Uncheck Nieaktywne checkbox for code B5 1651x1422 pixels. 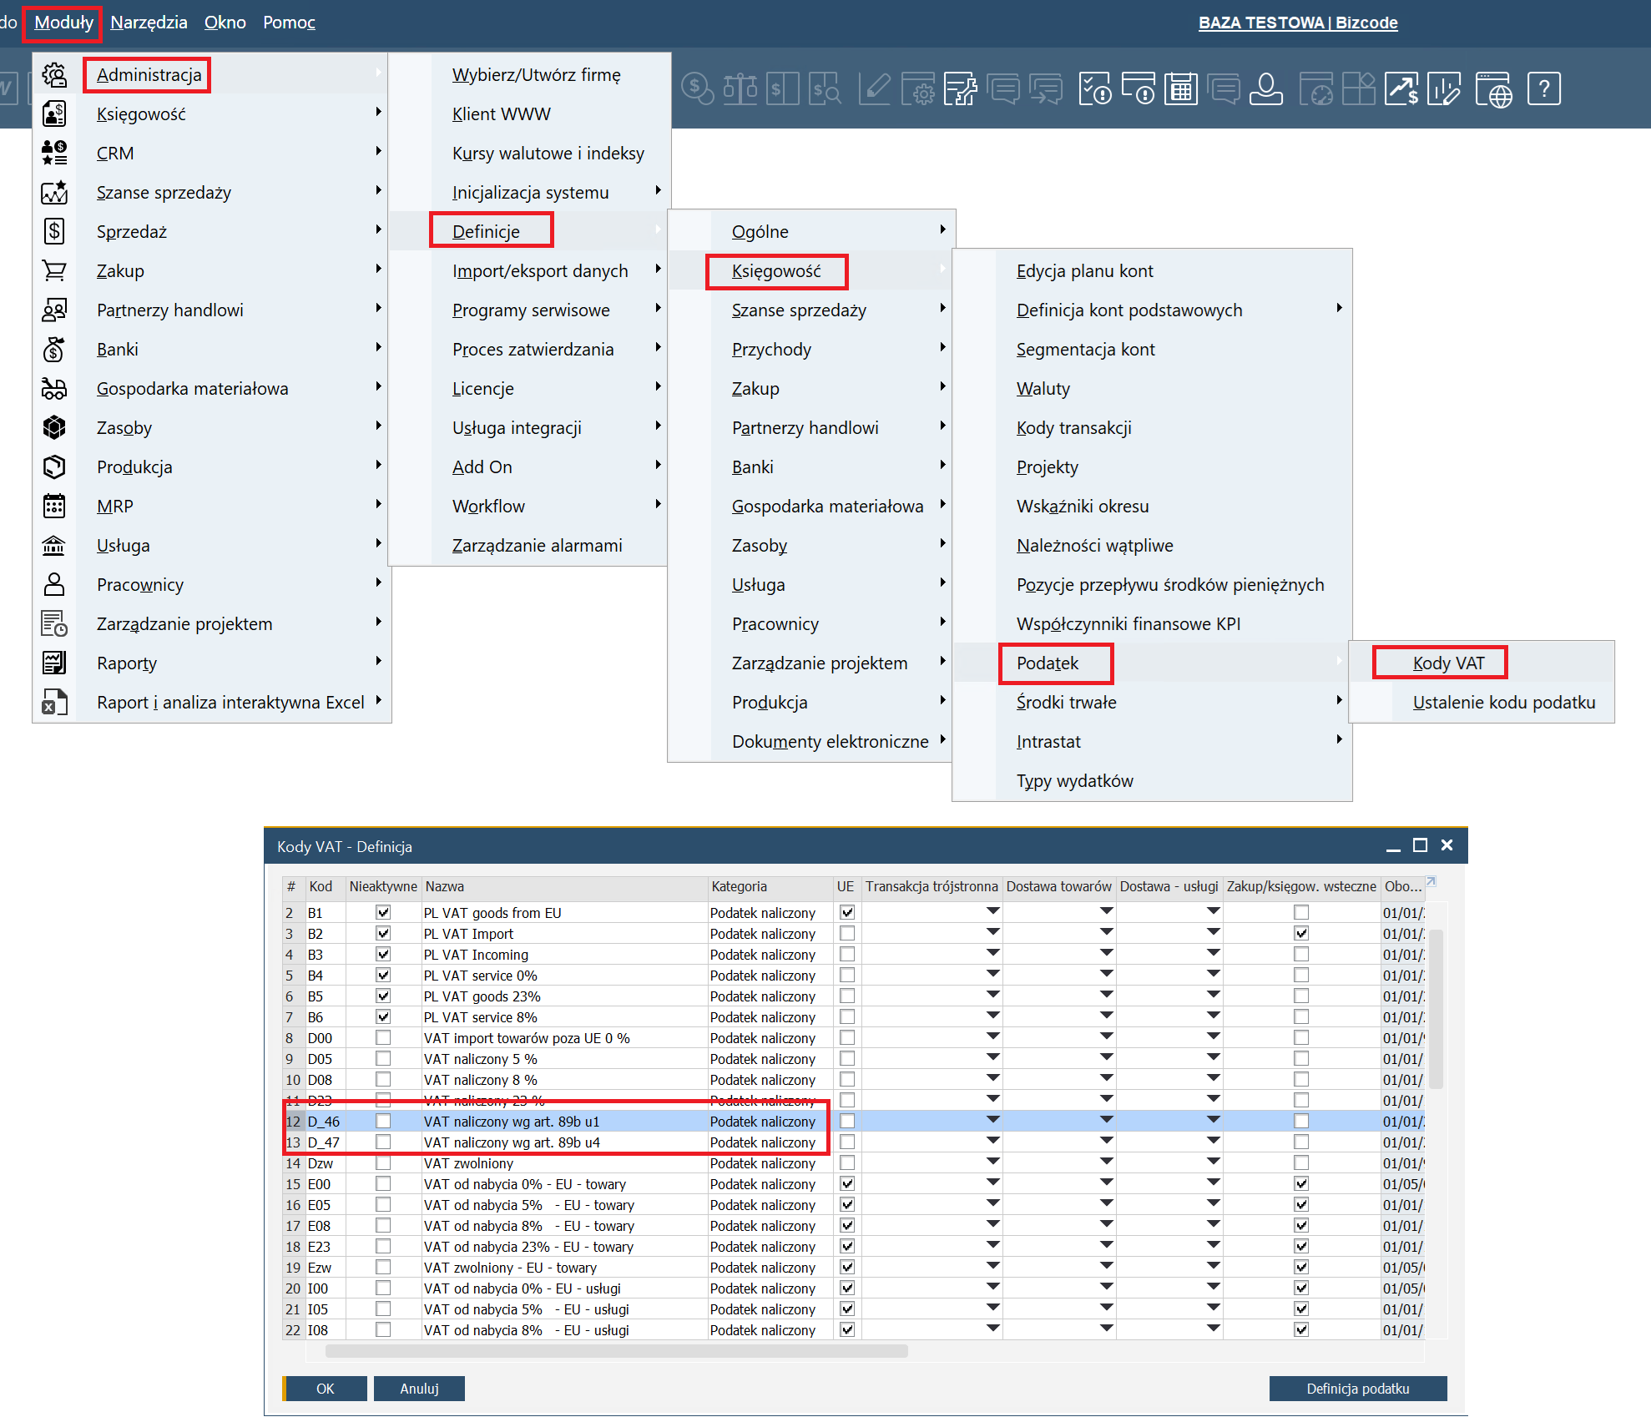click(383, 996)
